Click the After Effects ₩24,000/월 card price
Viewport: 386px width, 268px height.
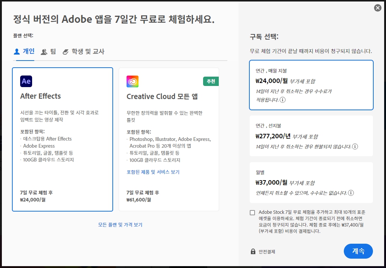tap(33, 200)
